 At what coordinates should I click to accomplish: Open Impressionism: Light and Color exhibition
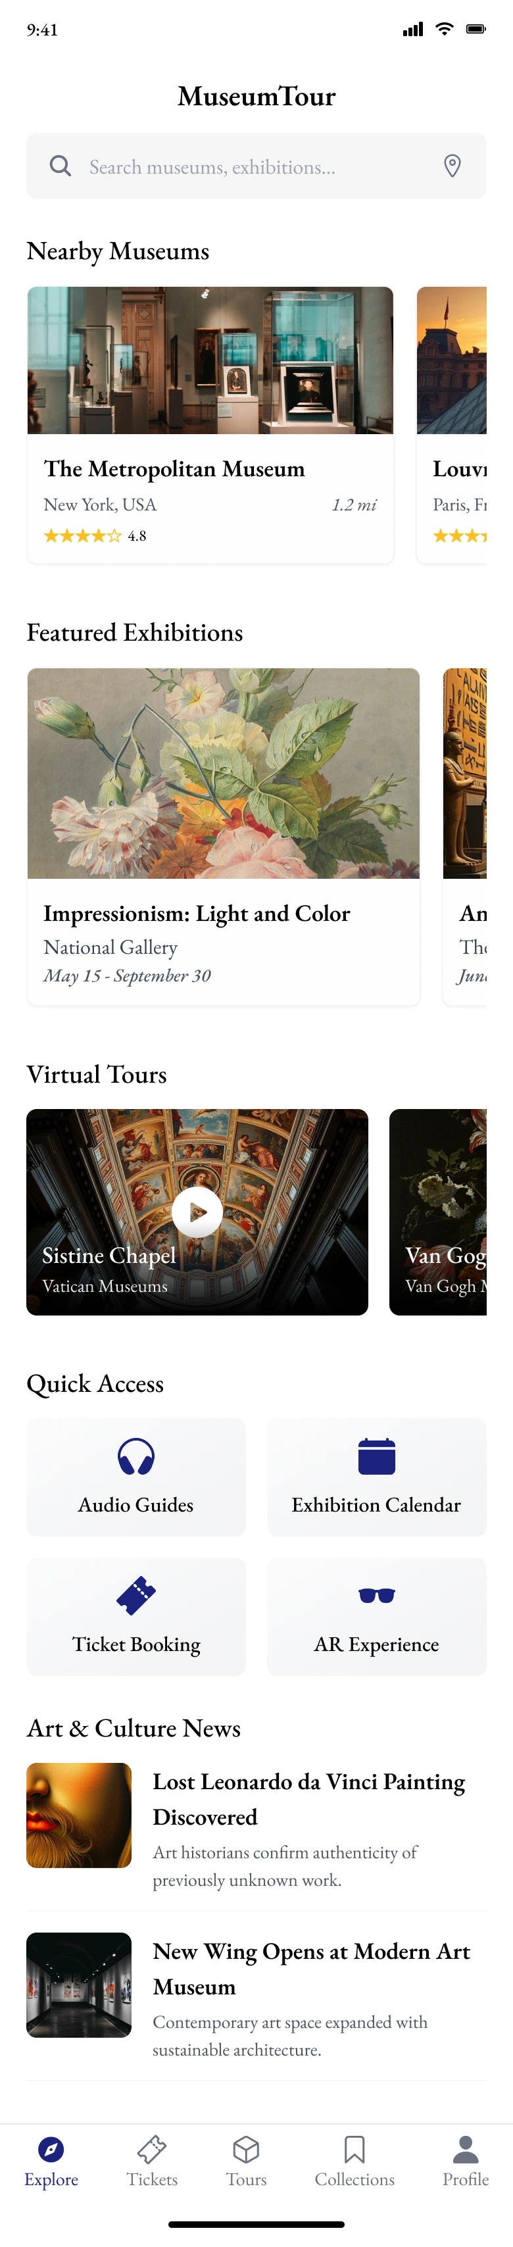pyautogui.click(x=224, y=835)
